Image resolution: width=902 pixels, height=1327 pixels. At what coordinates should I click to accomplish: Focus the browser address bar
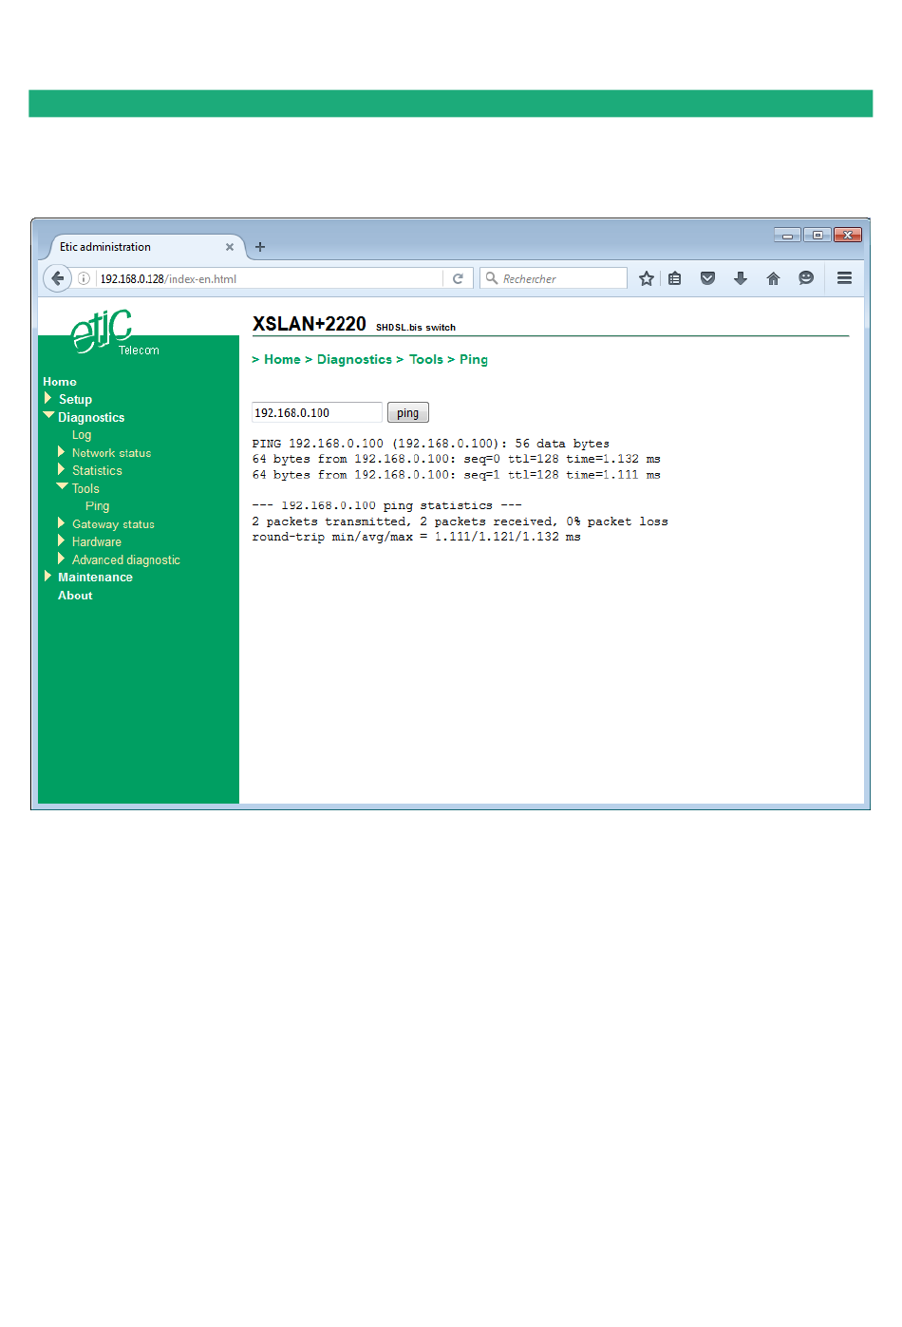(x=269, y=278)
